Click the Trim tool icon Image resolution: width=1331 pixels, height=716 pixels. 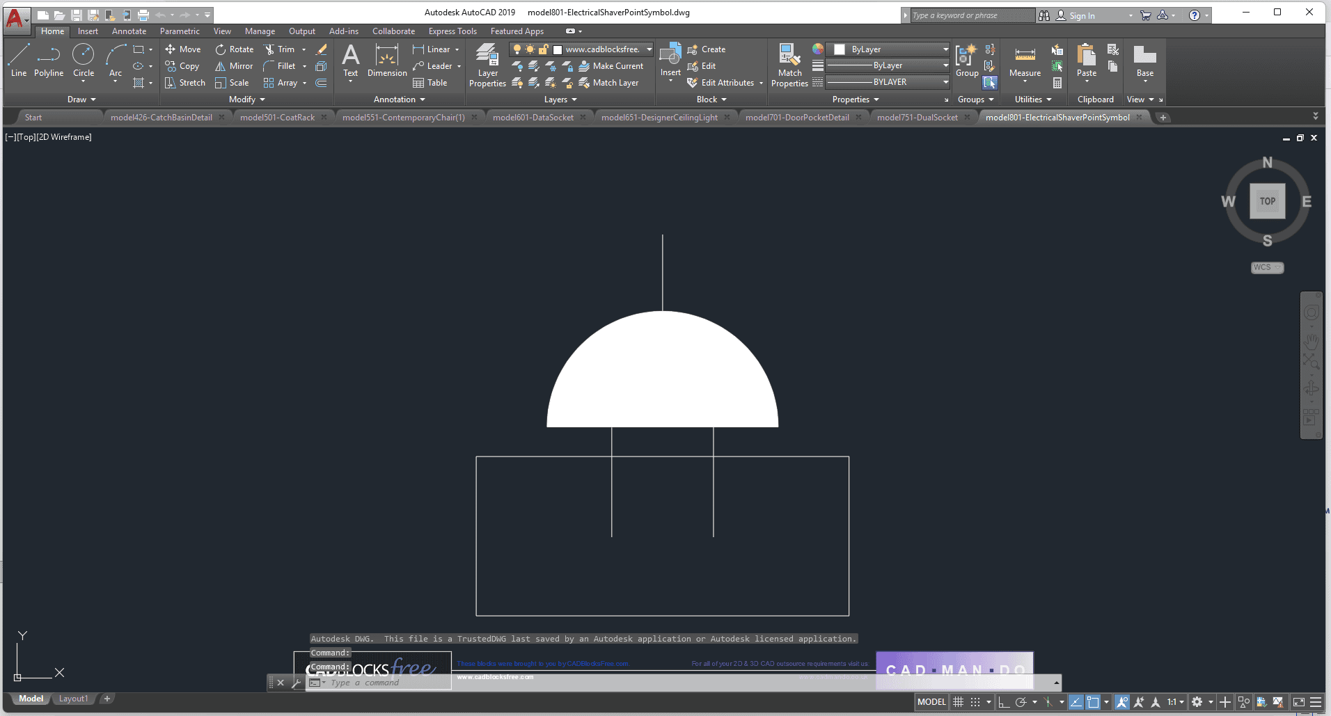coord(269,49)
